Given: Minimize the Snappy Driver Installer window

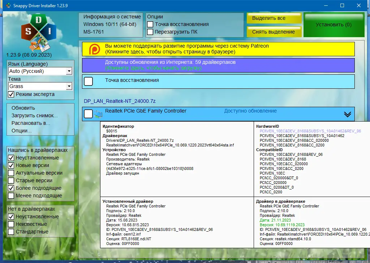Looking at the screenshot, I should tap(326, 5).
